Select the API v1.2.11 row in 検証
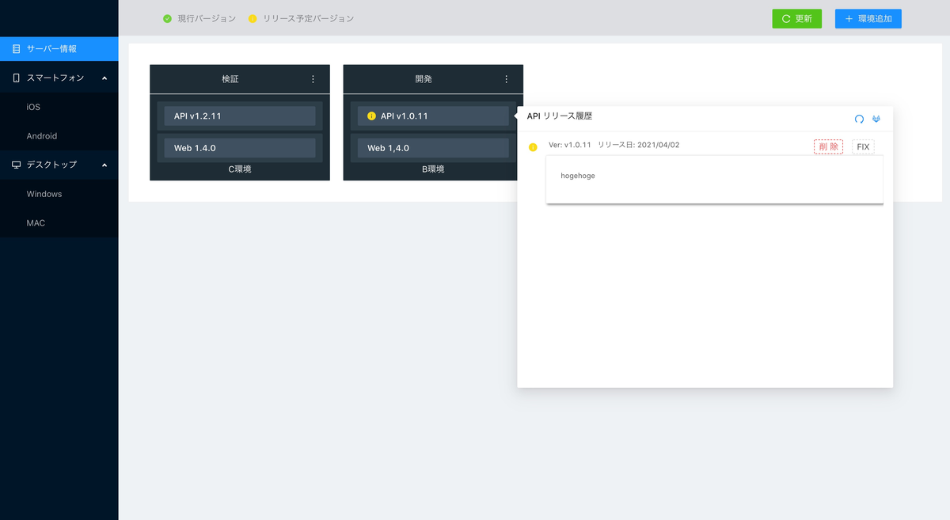Image resolution: width=950 pixels, height=520 pixels. tap(240, 116)
